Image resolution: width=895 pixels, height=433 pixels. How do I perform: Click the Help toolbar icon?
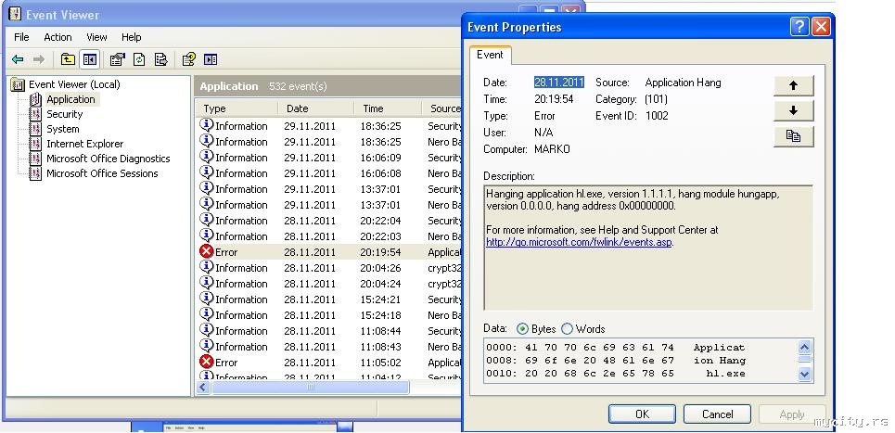189,59
